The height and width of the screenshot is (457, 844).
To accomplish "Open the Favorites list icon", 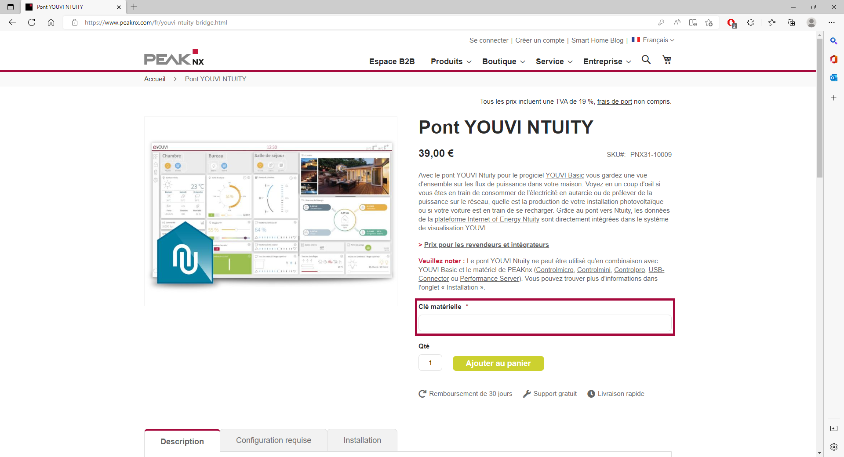I will (x=772, y=22).
